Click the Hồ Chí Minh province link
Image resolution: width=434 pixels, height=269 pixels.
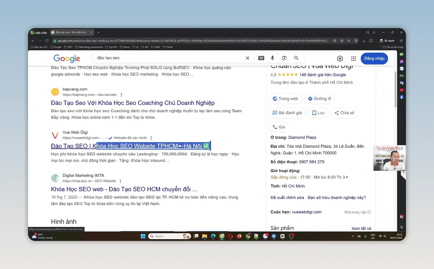293,186
